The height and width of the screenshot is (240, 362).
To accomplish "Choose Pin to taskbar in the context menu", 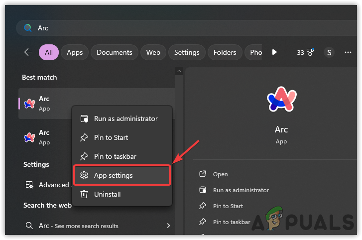I will [x=122, y=156].
